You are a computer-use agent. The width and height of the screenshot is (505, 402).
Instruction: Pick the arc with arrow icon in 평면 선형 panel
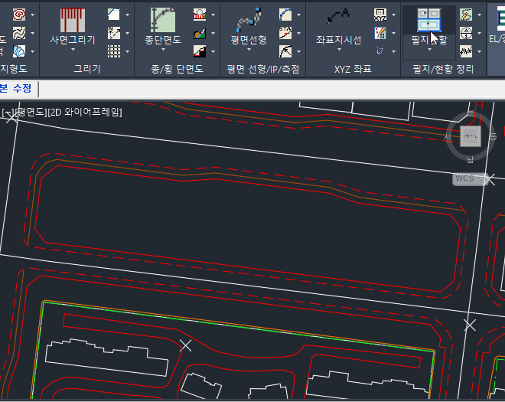285,51
